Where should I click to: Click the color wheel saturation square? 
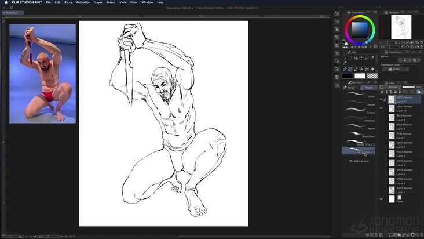(360, 30)
